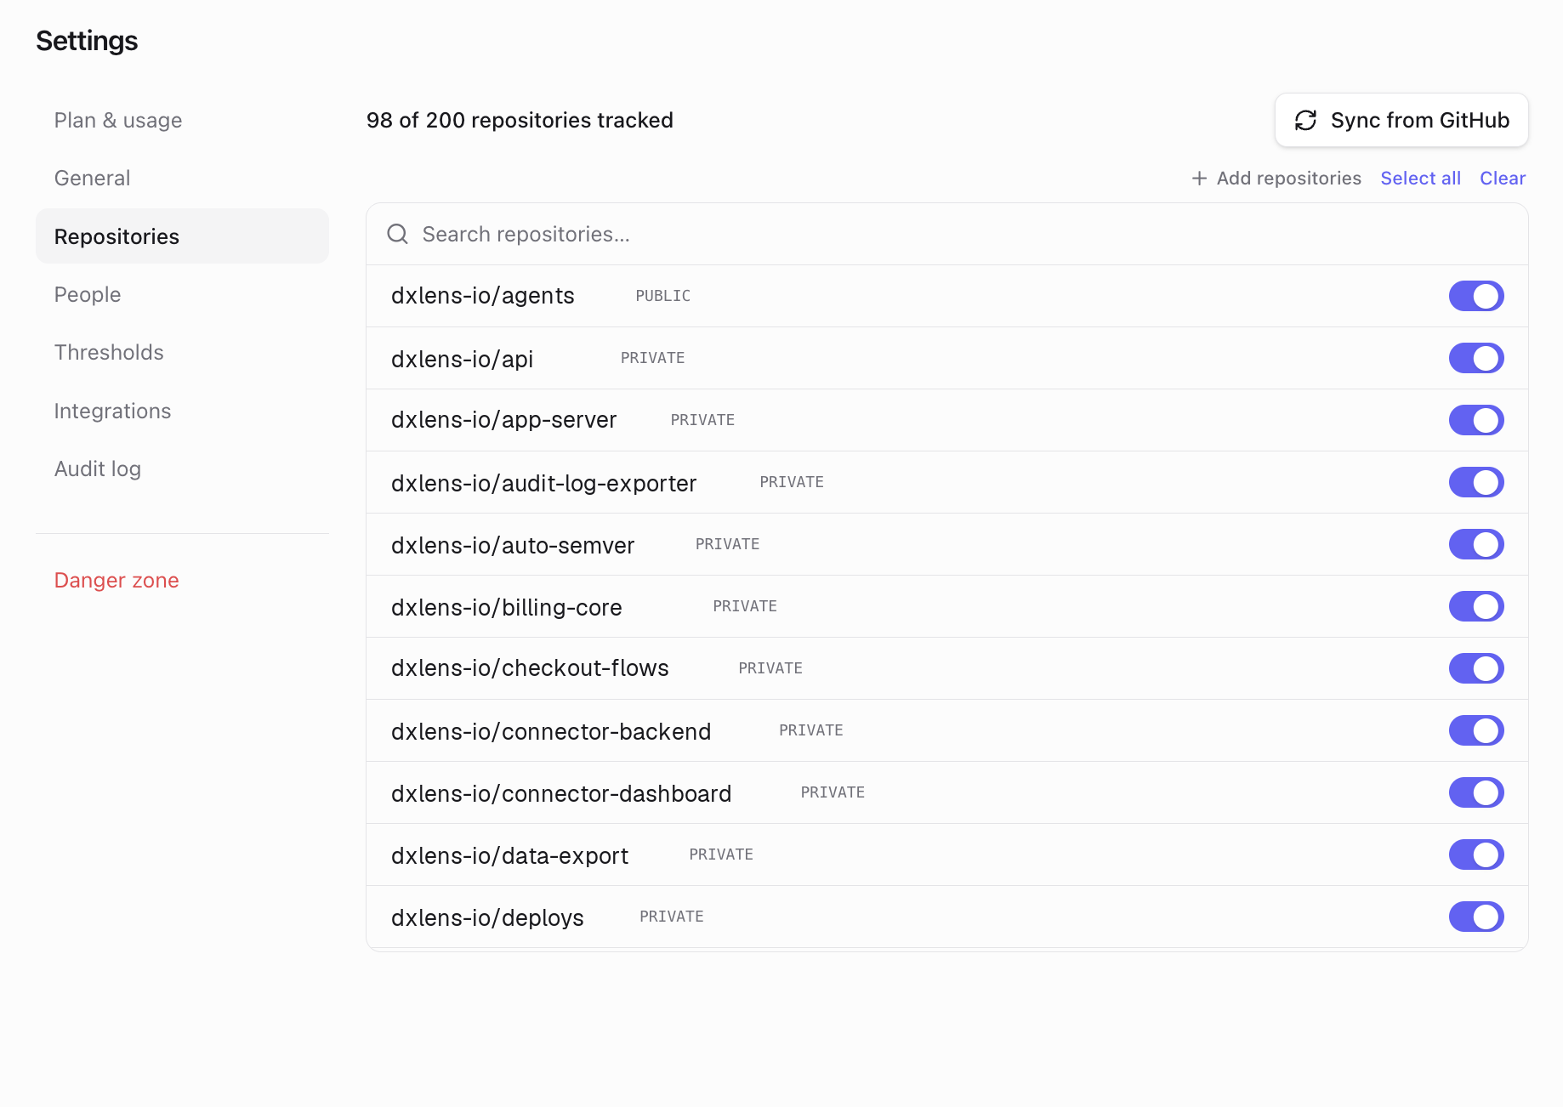Toggle tracking for dxlens-io/api
The height and width of the screenshot is (1107, 1563).
click(1476, 358)
